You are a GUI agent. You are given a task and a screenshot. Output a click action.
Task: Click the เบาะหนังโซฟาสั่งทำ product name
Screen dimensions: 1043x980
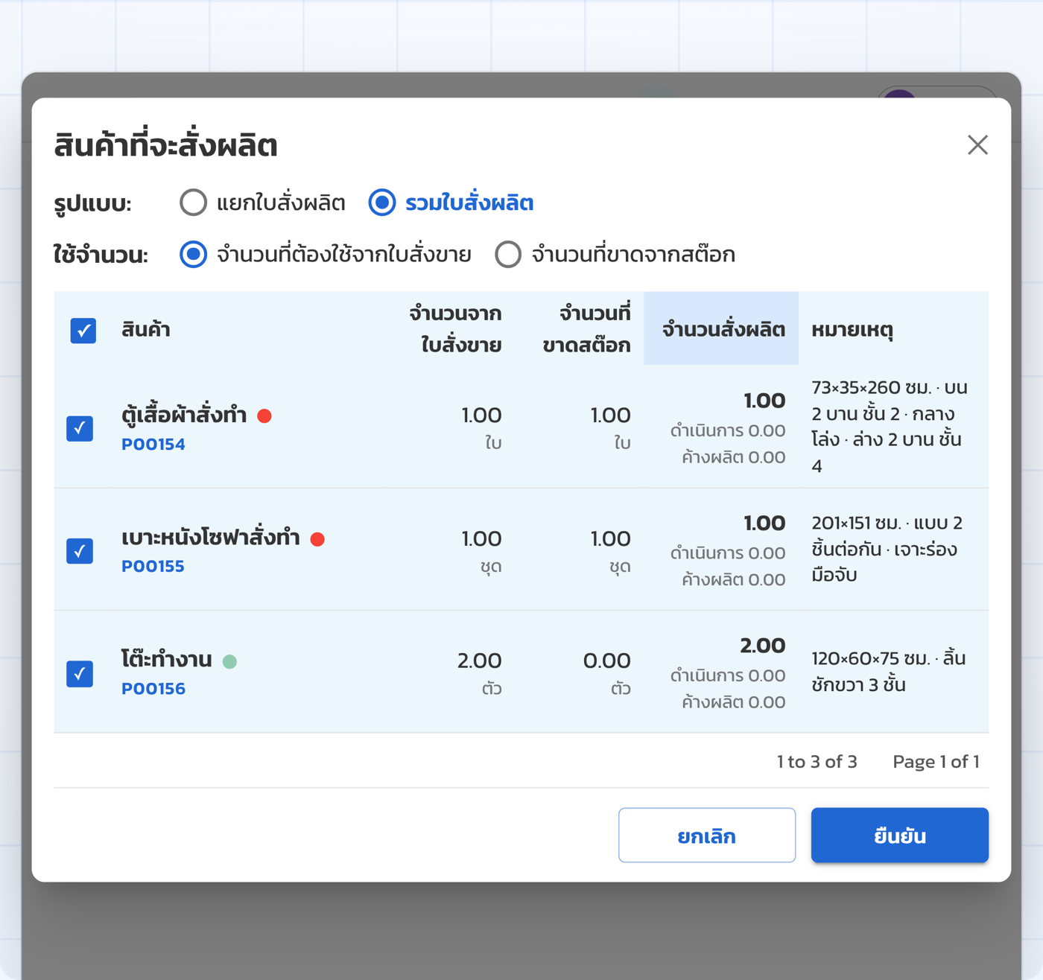(x=211, y=538)
